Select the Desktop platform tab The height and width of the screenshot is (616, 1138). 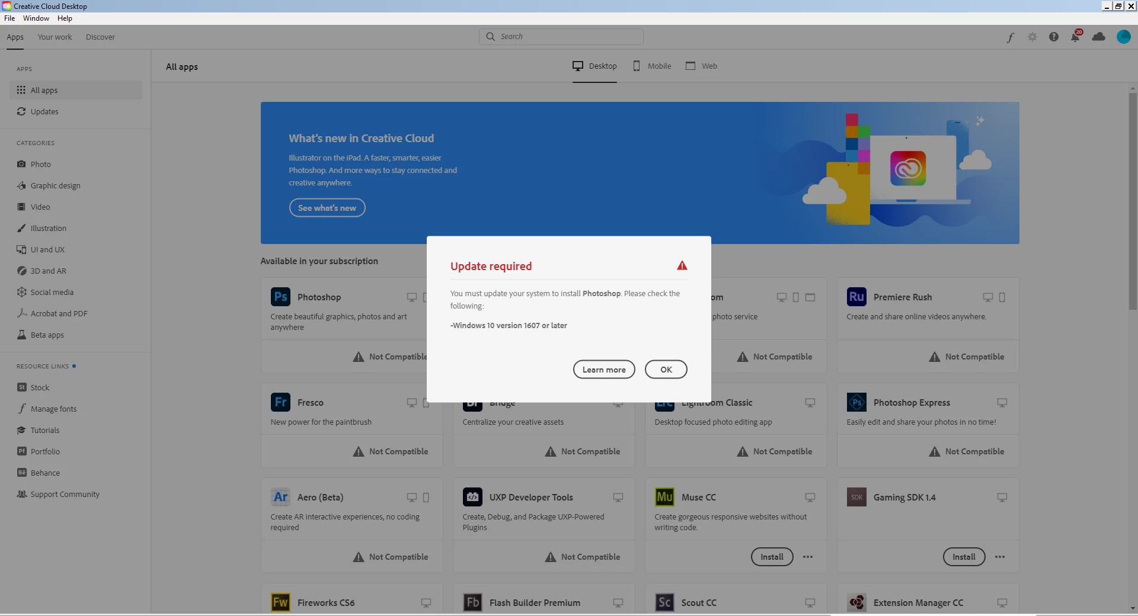(594, 66)
